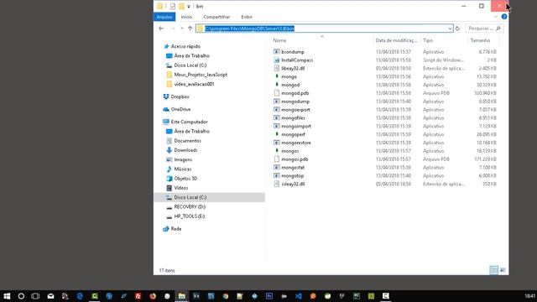Click the Pesquisar search box
Screen dimensions: 537x302
[484, 29]
